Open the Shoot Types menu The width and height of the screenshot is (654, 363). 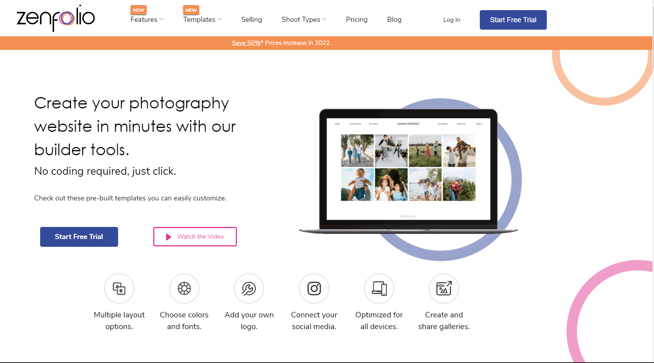[301, 19]
